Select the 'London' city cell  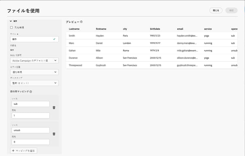(x=127, y=43)
